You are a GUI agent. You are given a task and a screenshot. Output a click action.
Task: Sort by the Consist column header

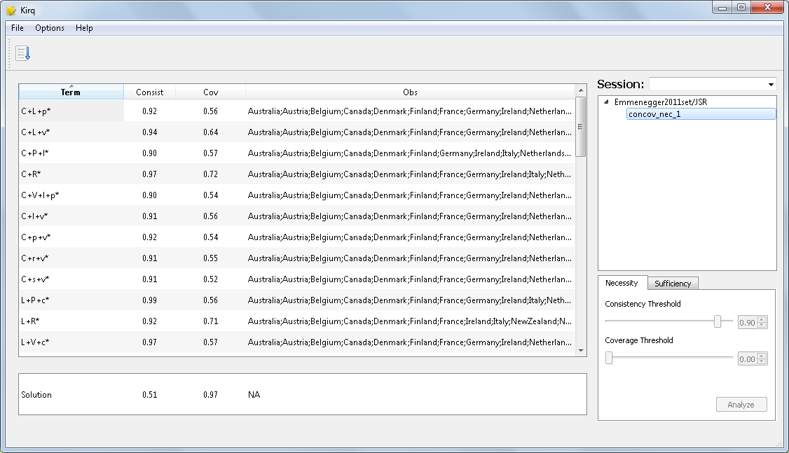pos(149,92)
